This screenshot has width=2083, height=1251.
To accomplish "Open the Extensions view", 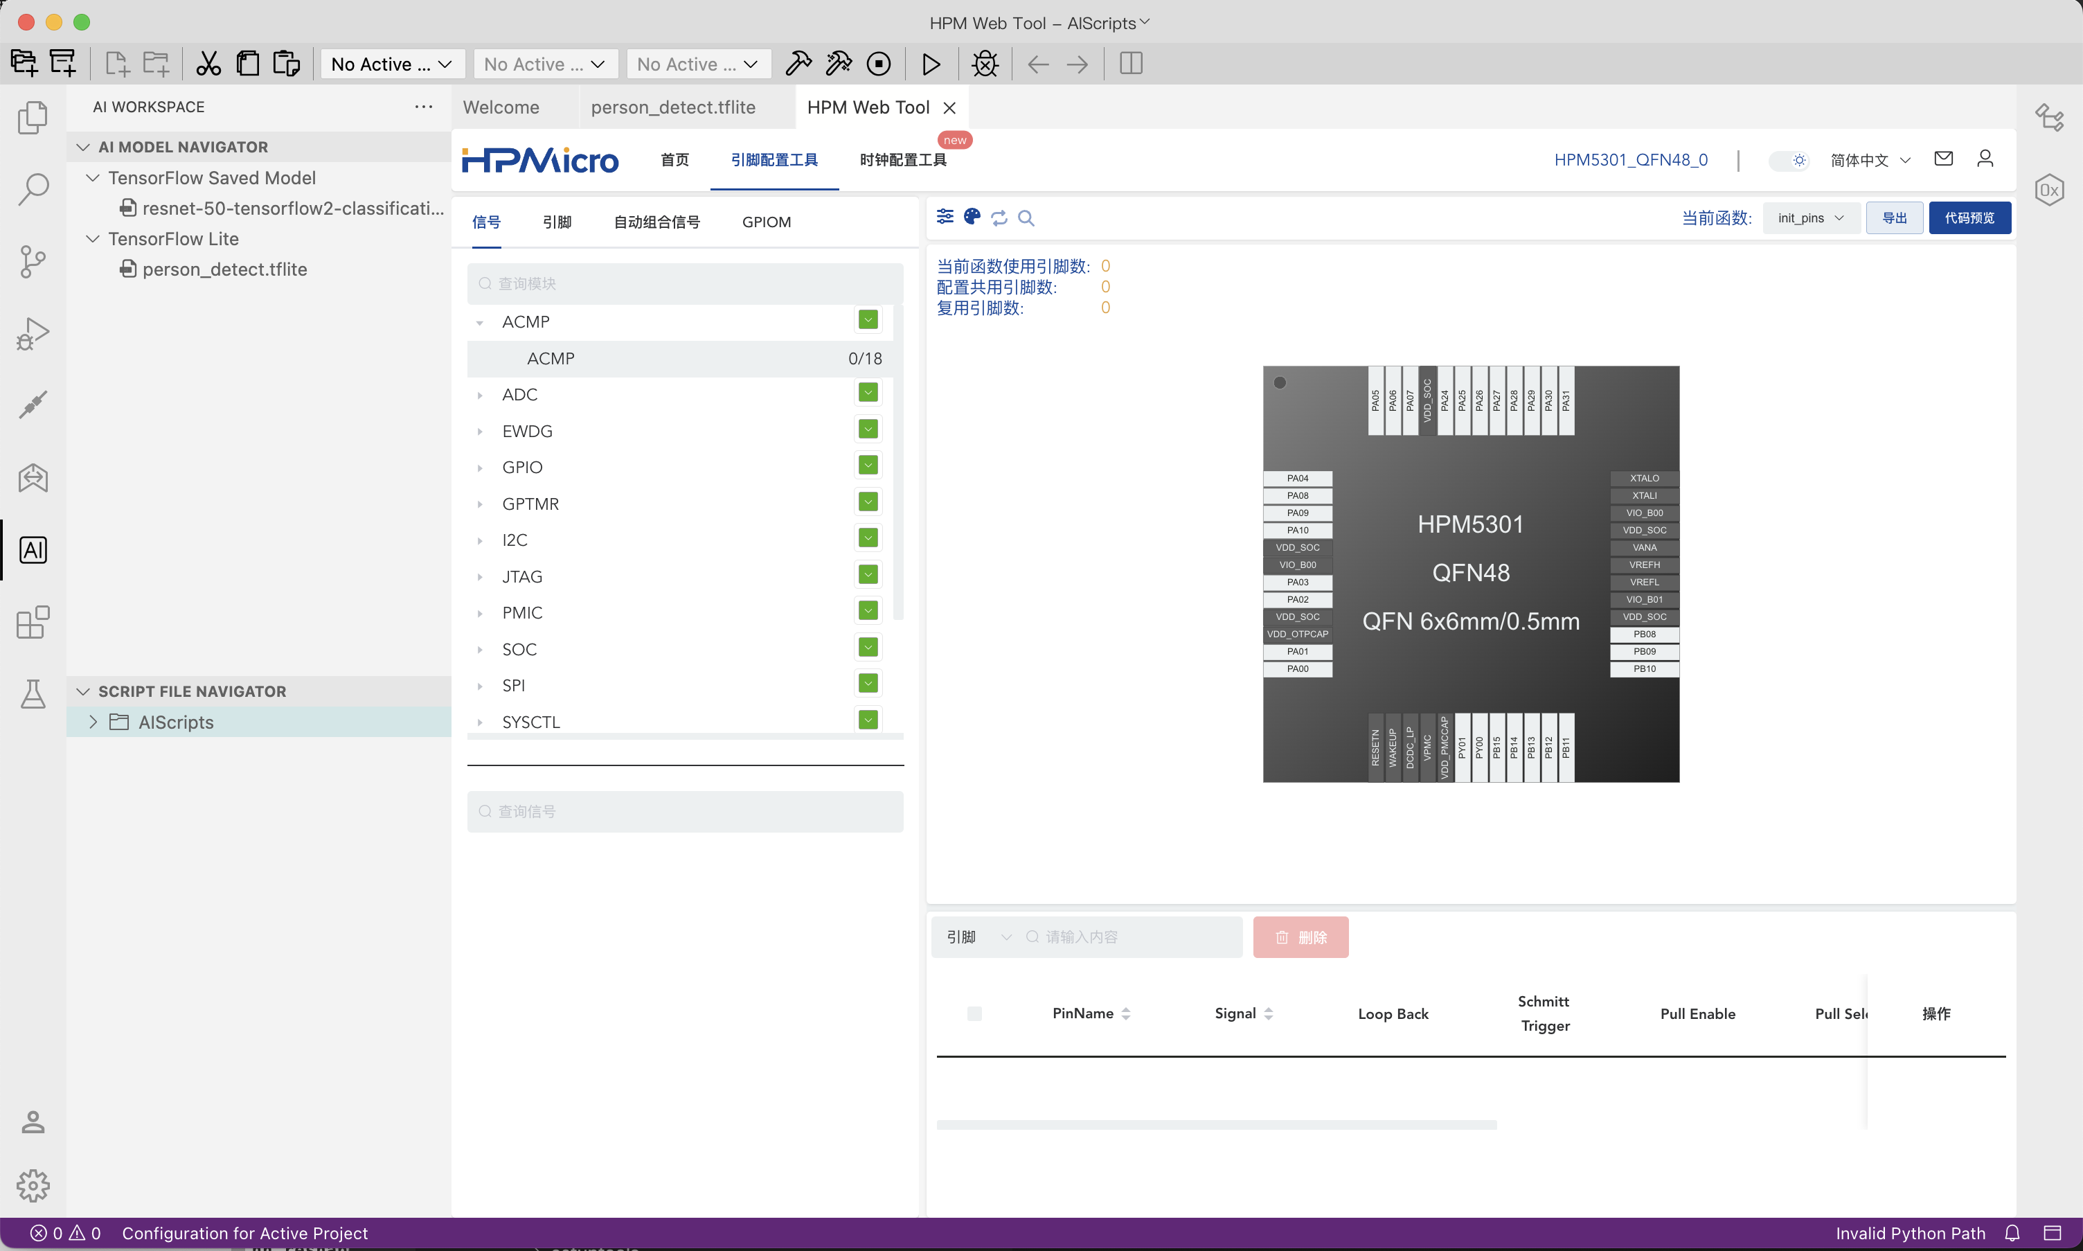I will (33, 622).
